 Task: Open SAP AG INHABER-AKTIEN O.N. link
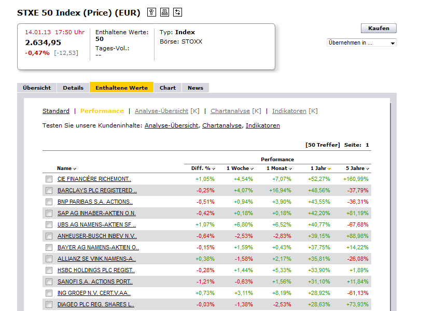(x=96, y=213)
